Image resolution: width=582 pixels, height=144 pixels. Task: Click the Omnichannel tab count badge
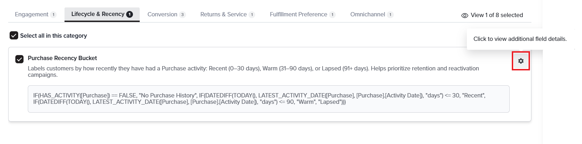(390, 15)
